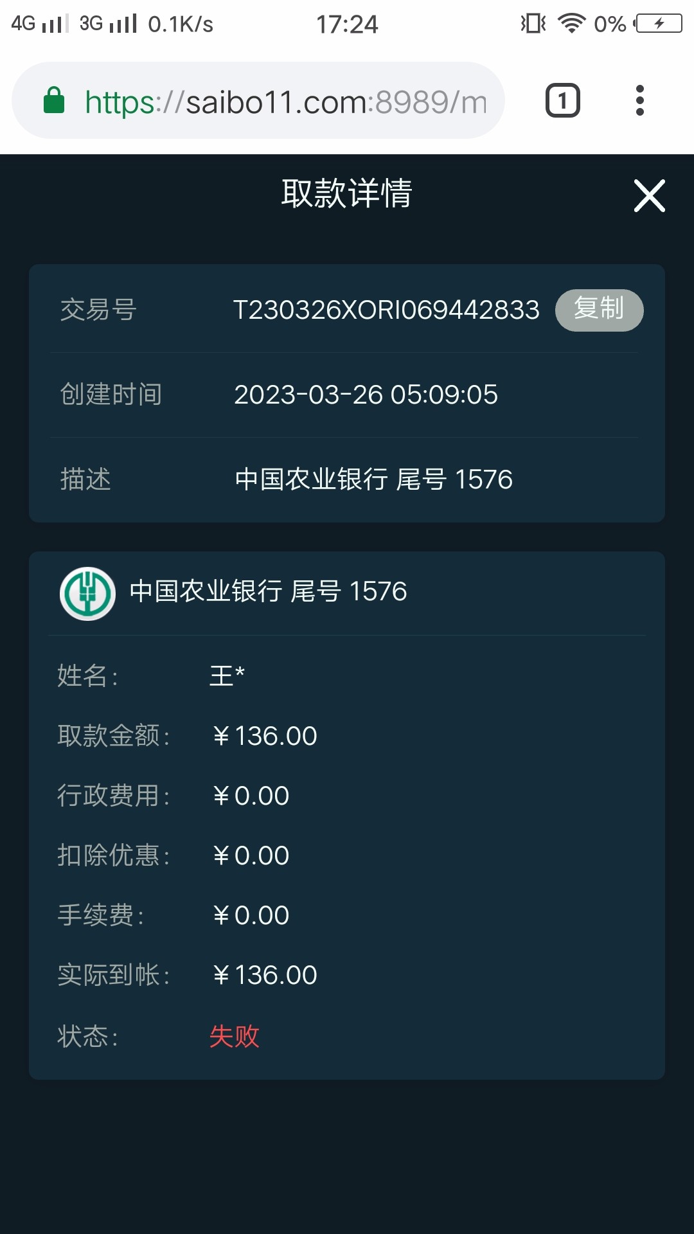Tap the vibrate mode icon
Viewport: 694px width, 1234px height.
click(533, 24)
